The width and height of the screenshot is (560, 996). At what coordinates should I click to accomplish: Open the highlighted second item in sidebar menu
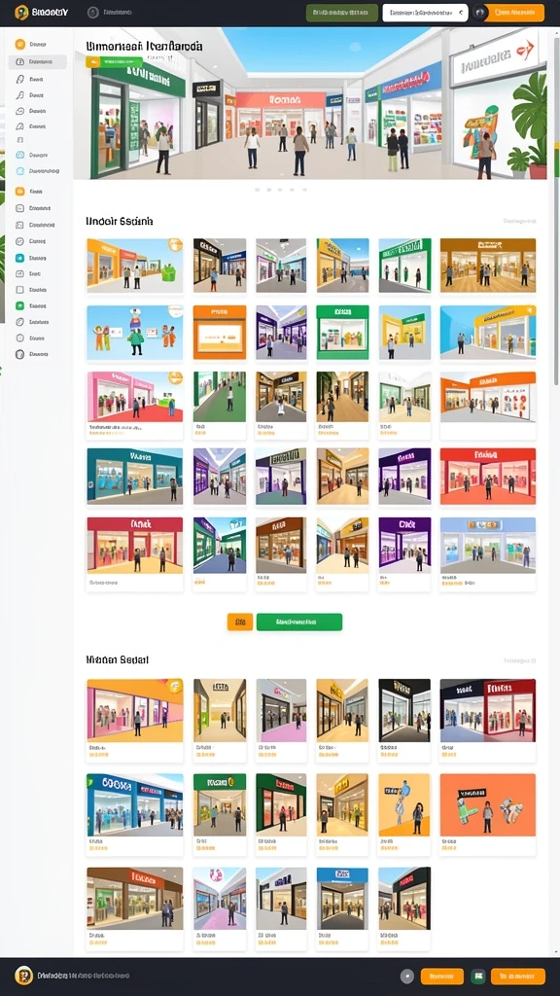38,61
